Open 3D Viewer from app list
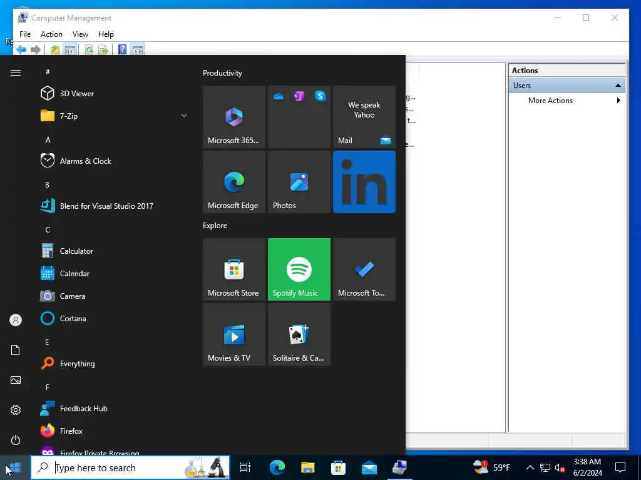The height and width of the screenshot is (480, 641). pyautogui.click(x=114, y=94)
